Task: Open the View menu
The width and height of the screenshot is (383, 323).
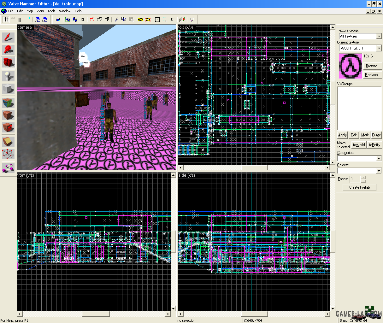Action: (40, 11)
